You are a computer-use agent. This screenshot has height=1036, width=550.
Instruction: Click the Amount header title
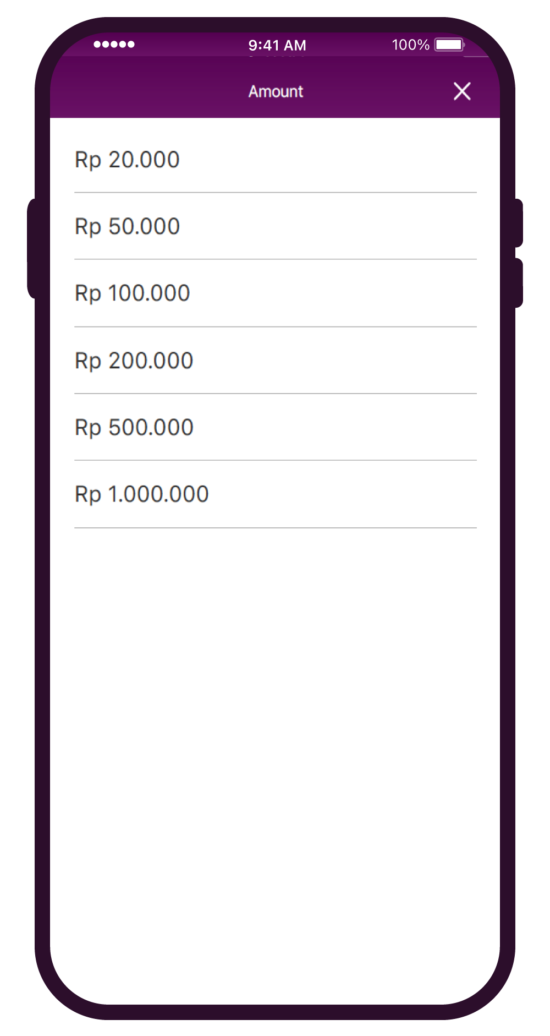pyautogui.click(x=276, y=91)
